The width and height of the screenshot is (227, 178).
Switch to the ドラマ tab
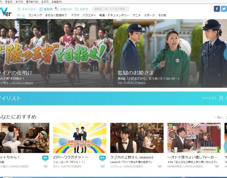click(75, 15)
